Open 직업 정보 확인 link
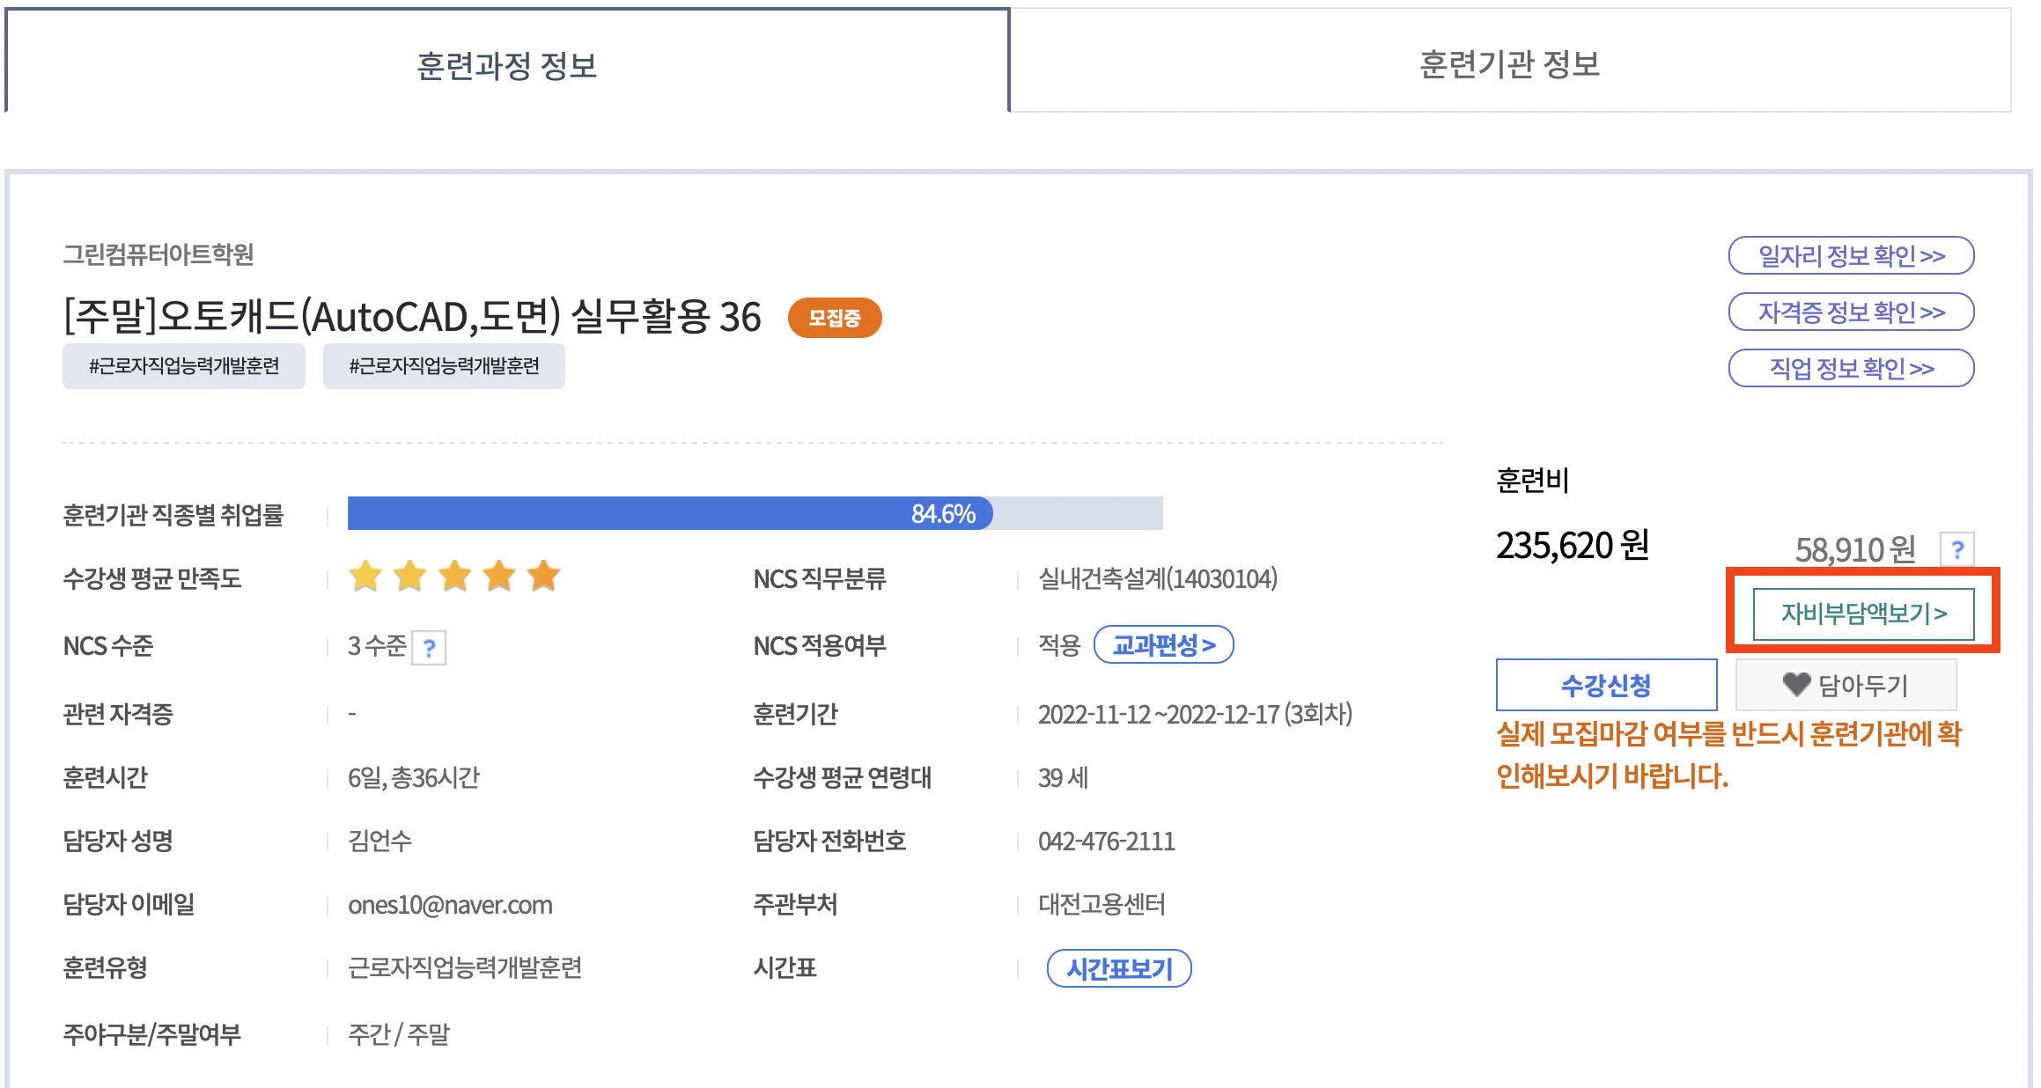The image size is (2041, 1088). (x=1851, y=368)
